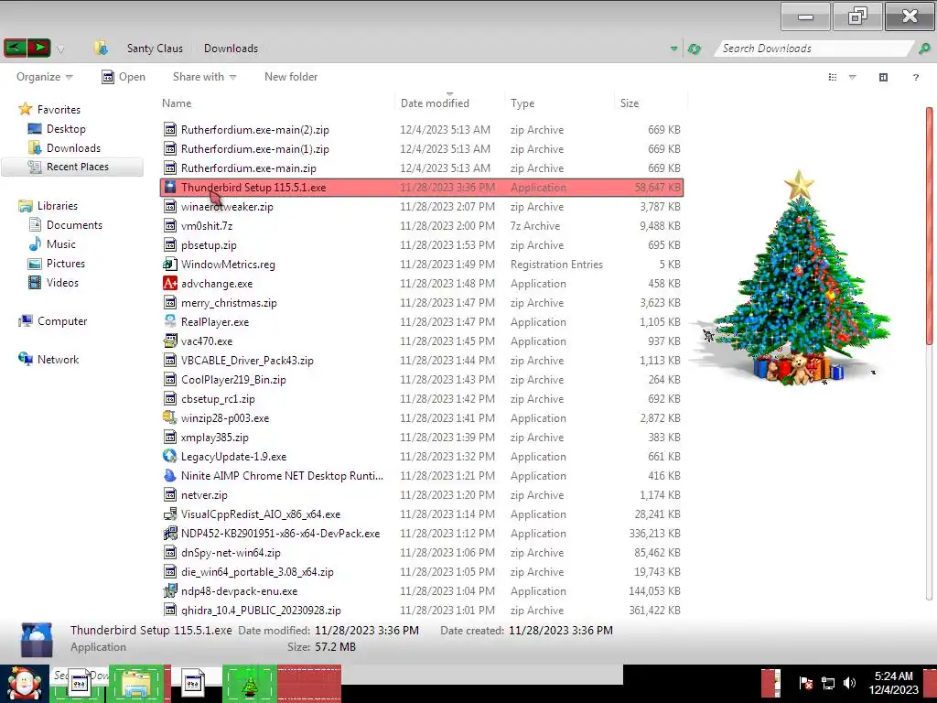Click the Open toolbar button
937x703 pixels.
click(124, 77)
